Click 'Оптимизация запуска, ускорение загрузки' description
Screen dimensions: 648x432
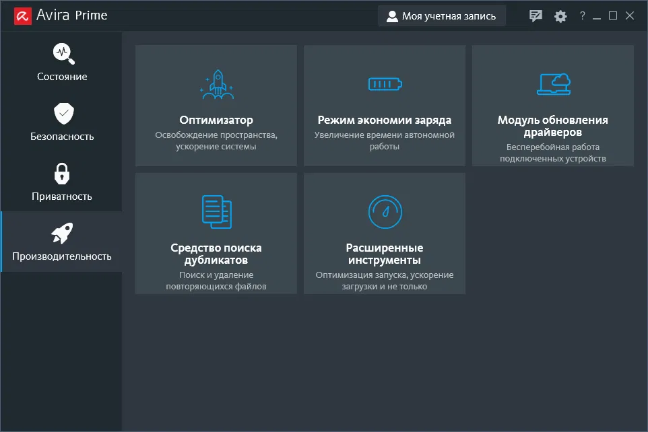click(x=385, y=281)
